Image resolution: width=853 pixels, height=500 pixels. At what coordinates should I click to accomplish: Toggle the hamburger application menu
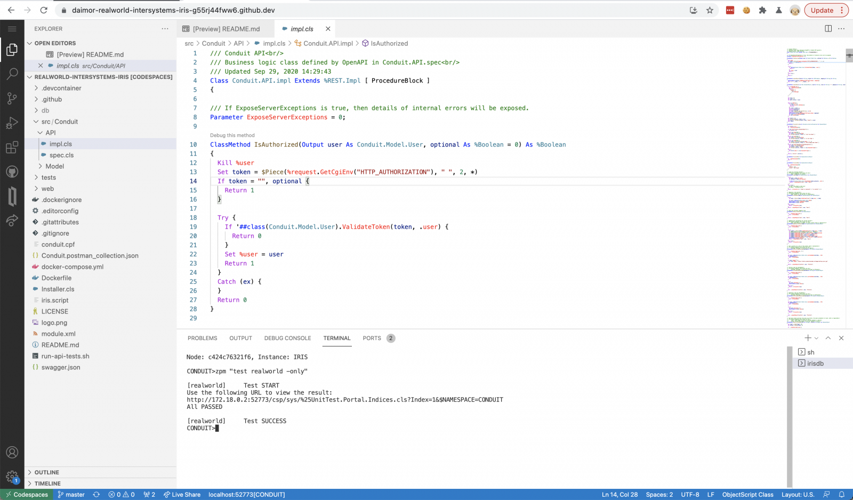pyautogui.click(x=12, y=29)
